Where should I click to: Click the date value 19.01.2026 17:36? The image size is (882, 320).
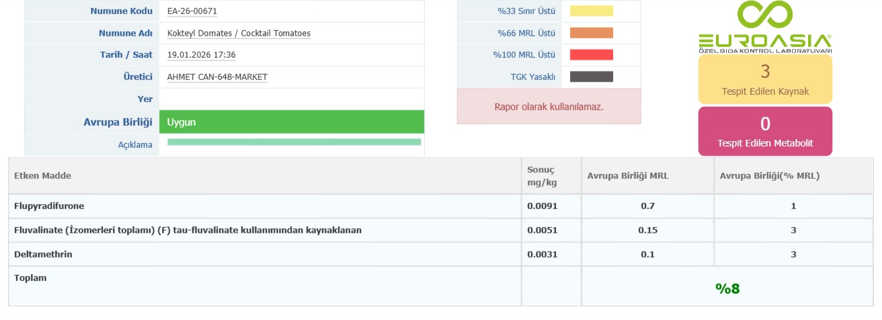(x=201, y=55)
